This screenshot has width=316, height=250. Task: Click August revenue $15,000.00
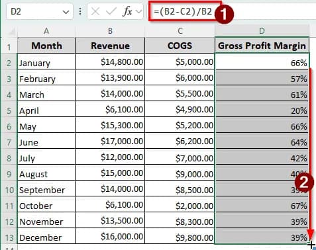(110, 173)
